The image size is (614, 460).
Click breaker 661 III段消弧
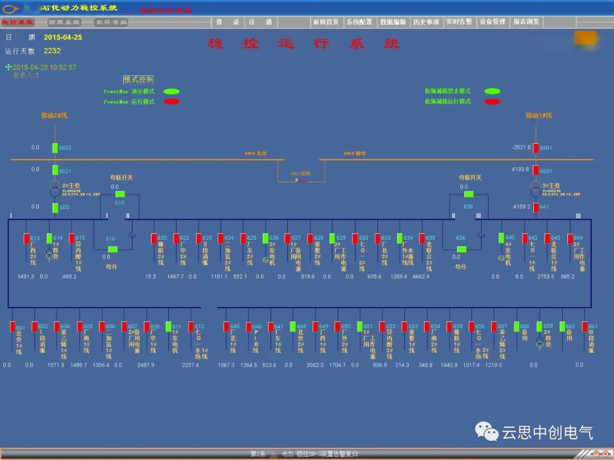pyautogui.click(x=584, y=327)
